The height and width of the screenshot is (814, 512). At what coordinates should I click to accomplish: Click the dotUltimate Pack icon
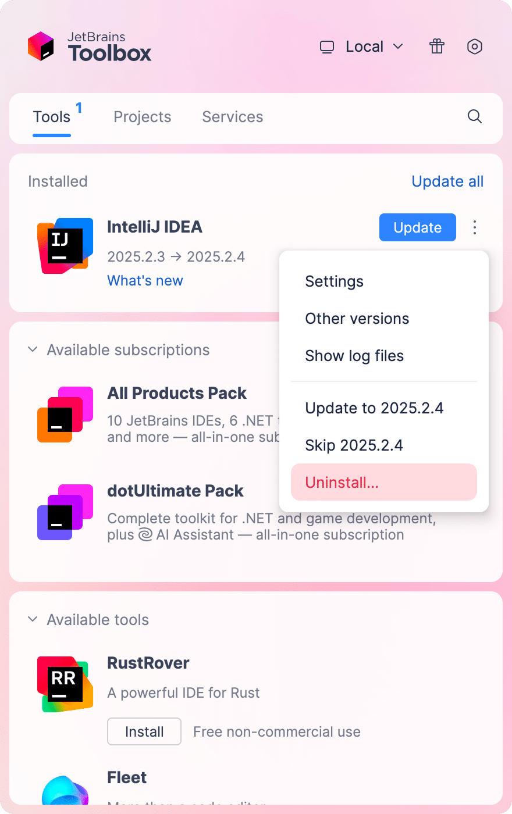(x=65, y=512)
